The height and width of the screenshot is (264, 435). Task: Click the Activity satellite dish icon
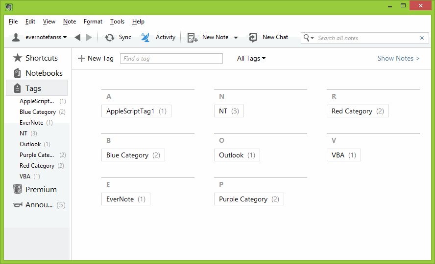tap(145, 37)
